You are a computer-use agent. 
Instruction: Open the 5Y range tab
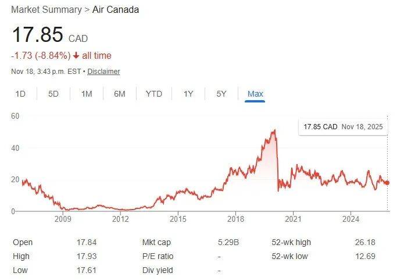point(221,94)
